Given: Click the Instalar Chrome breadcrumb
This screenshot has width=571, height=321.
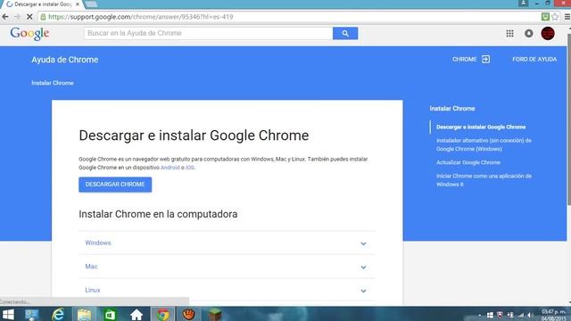Looking at the screenshot, I should coord(53,83).
